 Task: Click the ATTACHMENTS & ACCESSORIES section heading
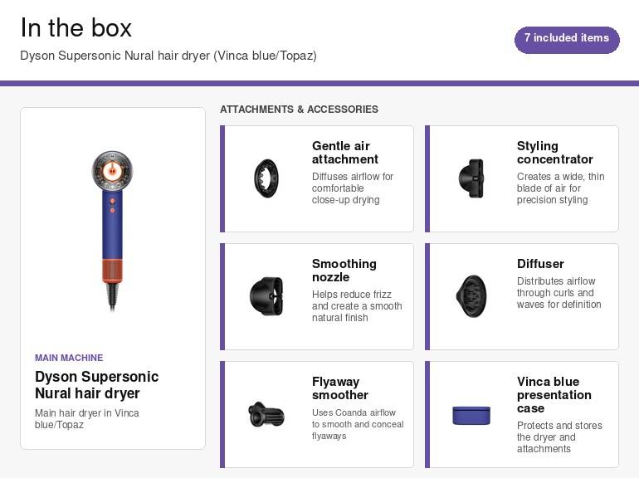coord(299,110)
